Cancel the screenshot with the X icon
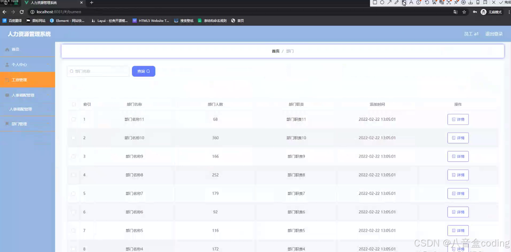This screenshot has height=252, width=511. pyautogui.click(x=494, y=2)
